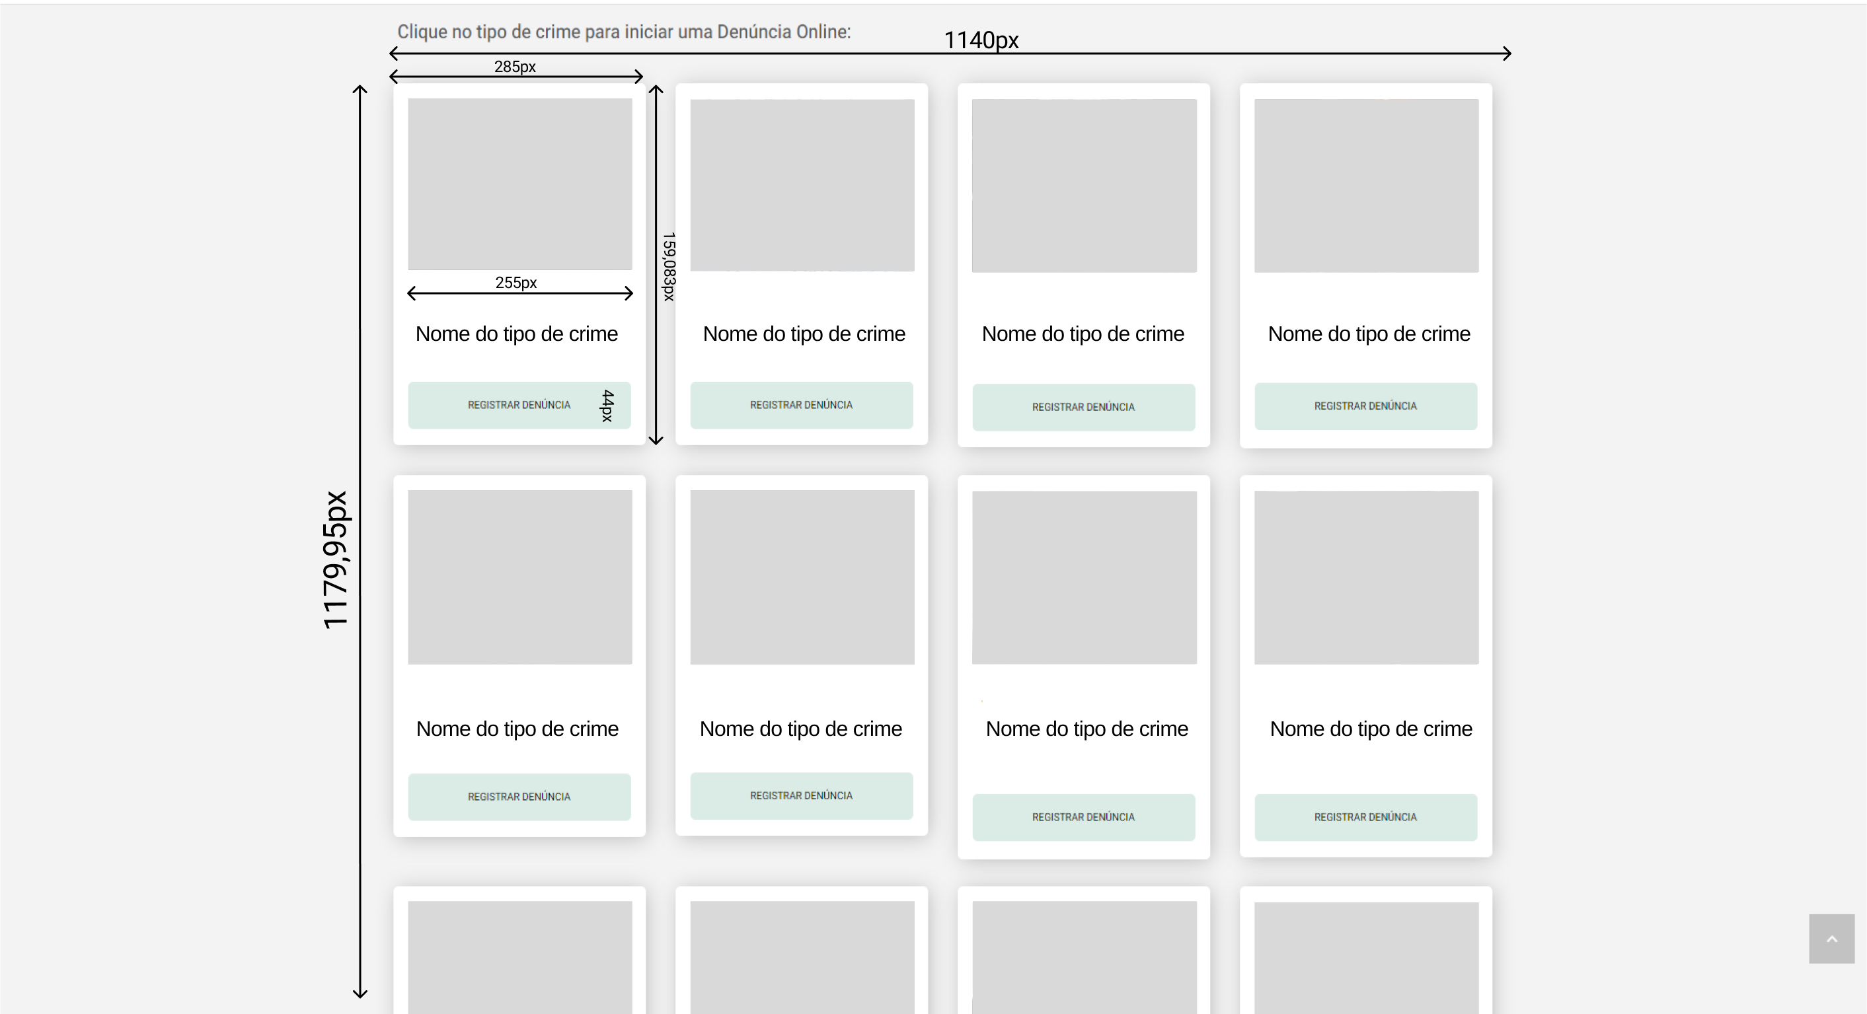Click REGISTRAR DENÚNCIA button in second row, first card

[519, 797]
